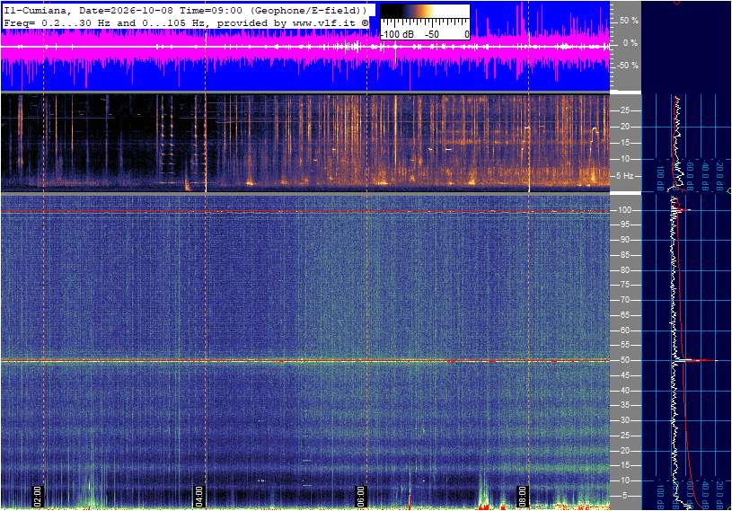The width and height of the screenshot is (732, 511).
Task: Click the 95 Hz tick on lower scale
Action: 624,225
